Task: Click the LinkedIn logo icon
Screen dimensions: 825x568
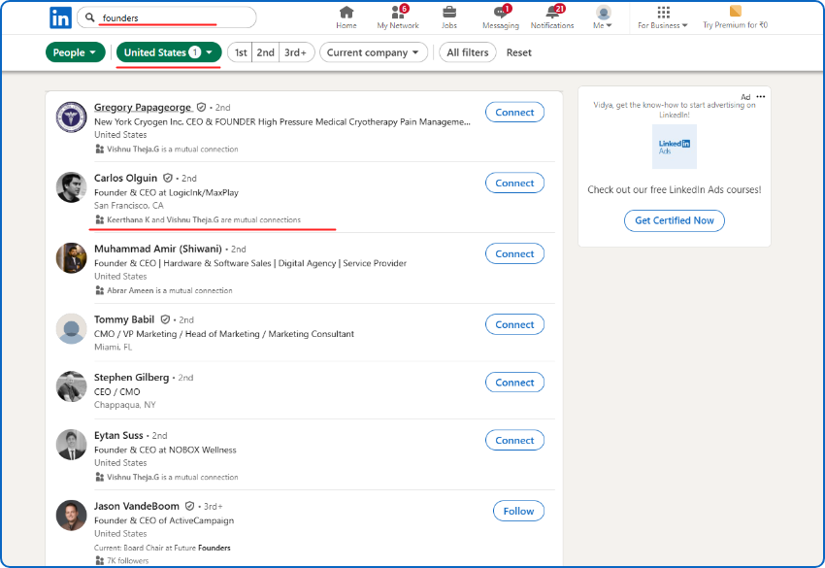Action: pyautogui.click(x=60, y=17)
